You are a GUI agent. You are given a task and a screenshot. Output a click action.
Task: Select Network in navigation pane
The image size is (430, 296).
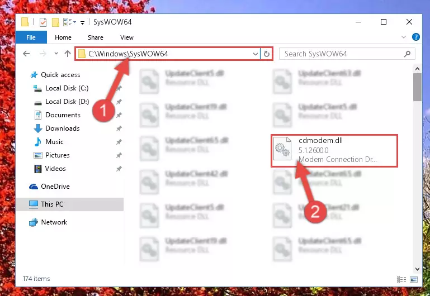point(54,222)
